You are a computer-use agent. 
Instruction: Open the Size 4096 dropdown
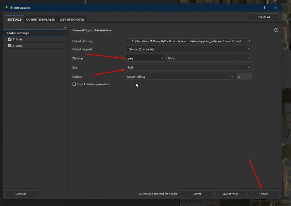click(x=189, y=67)
